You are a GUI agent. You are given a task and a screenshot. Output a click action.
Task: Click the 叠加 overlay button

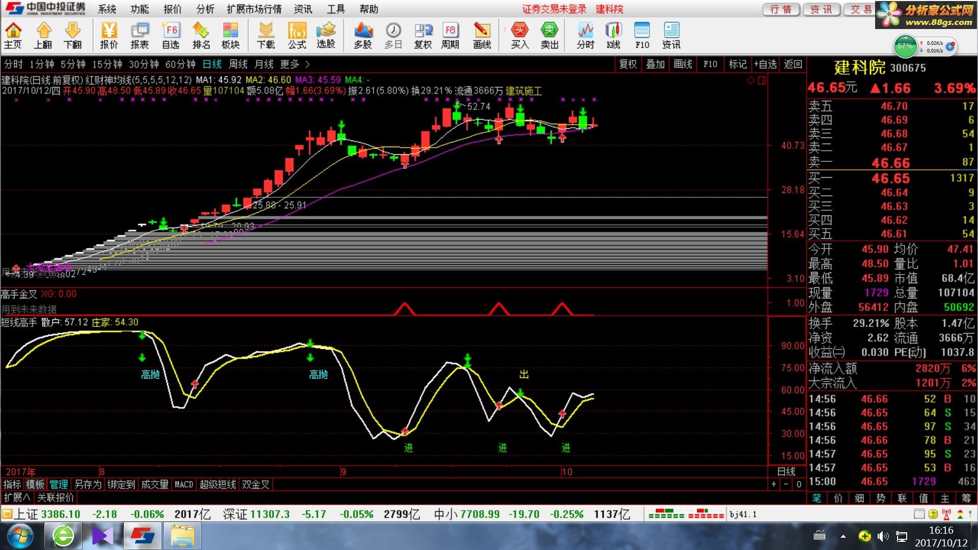pyautogui.click(x=656, y=64)
